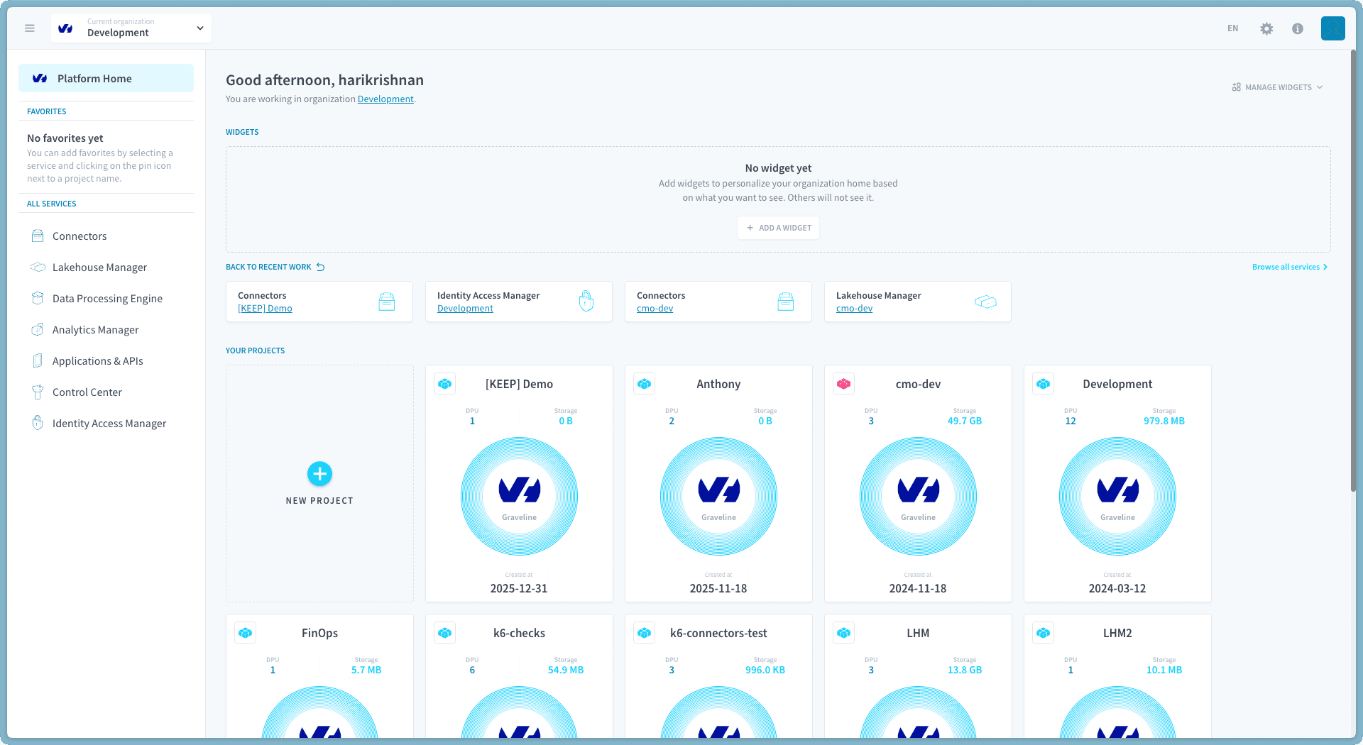Open Connectors service
Viewport: 1363px width, 745px height.
click(80, 236)
